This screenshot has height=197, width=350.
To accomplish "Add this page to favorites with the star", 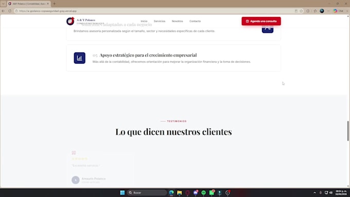I will (x=301, y=11).
